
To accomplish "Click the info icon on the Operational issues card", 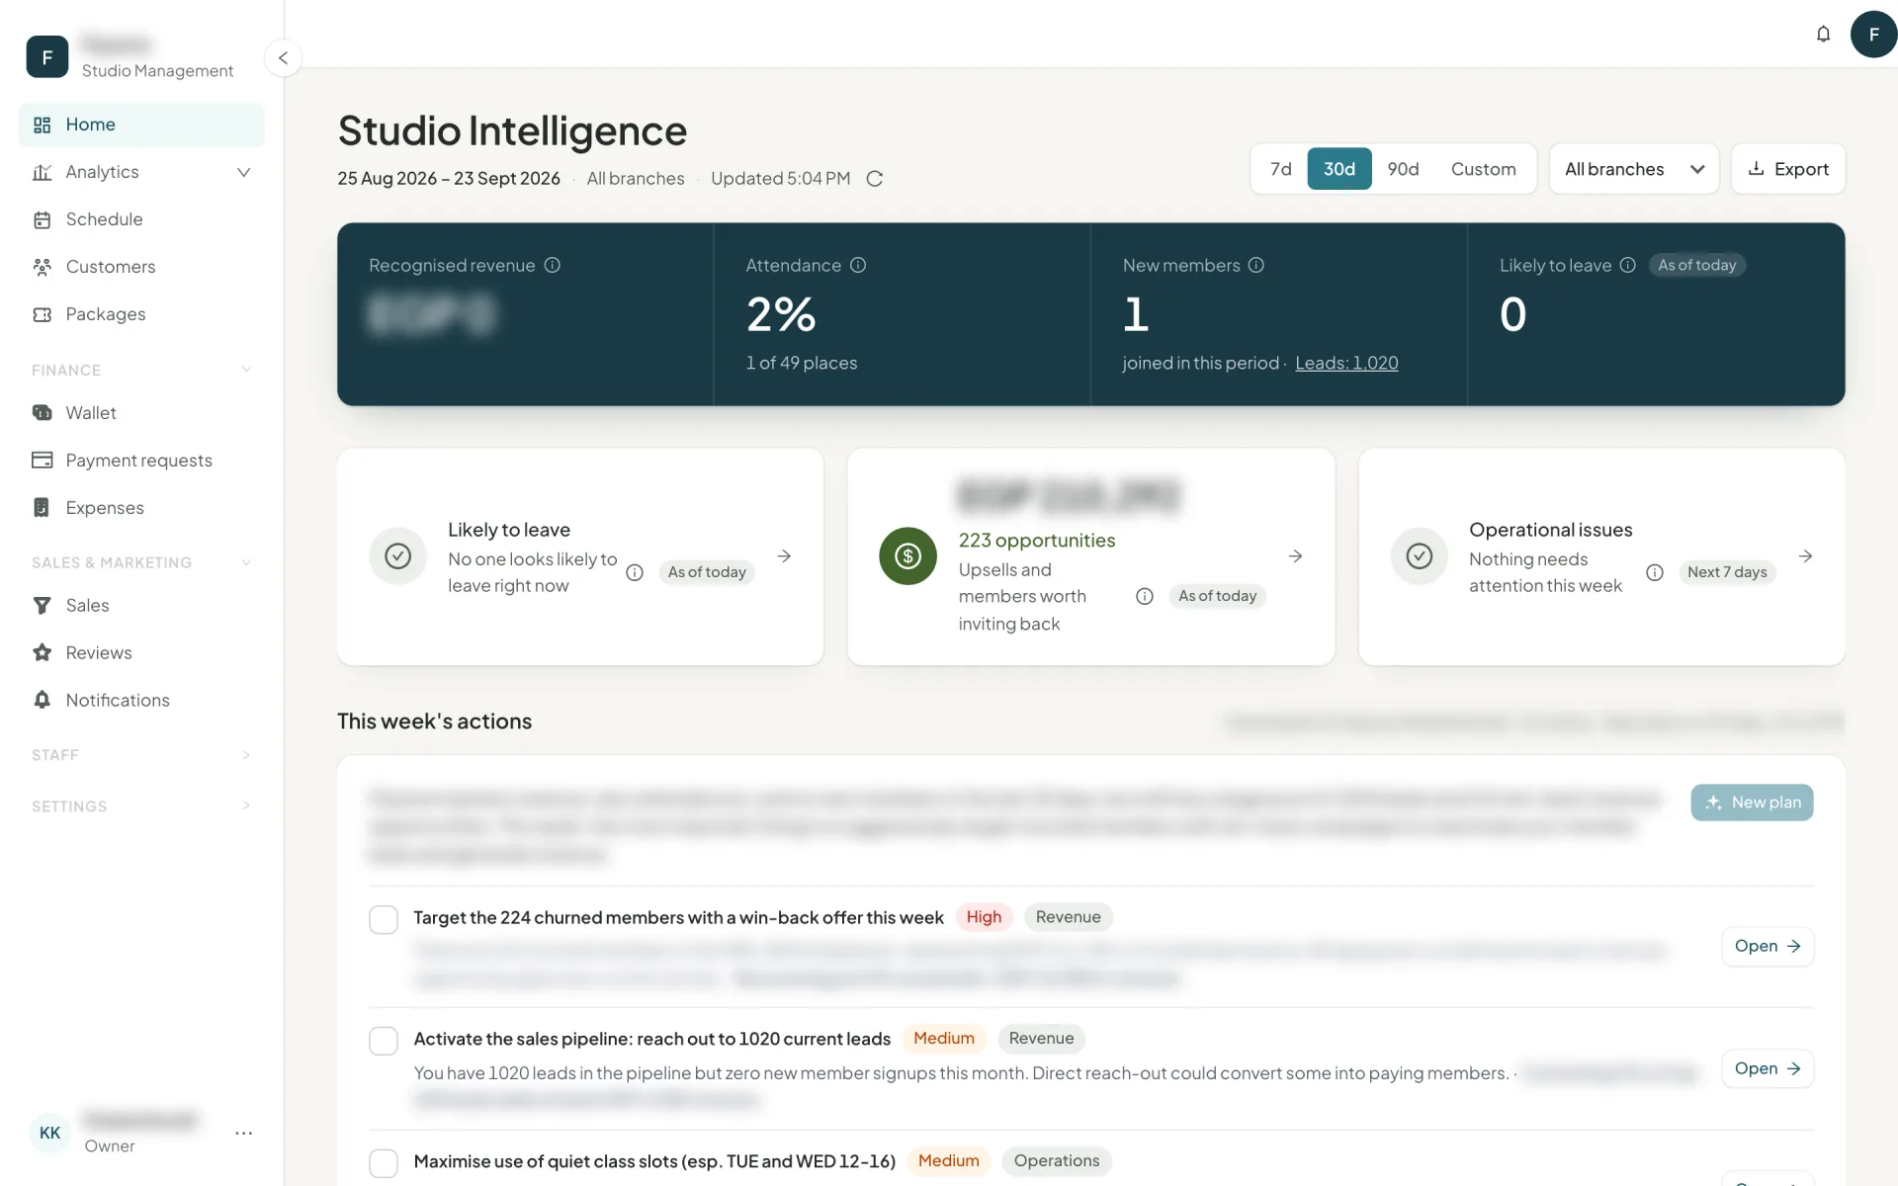I will pyautogui.click(x=1655, y=572).
